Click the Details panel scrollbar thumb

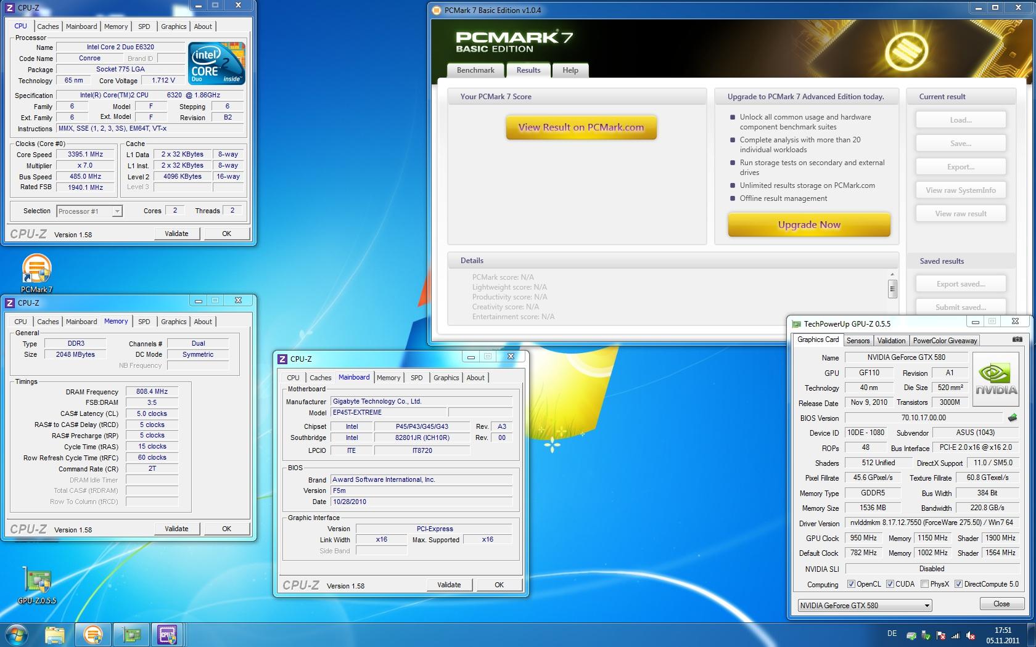click(x=892, y=288)
